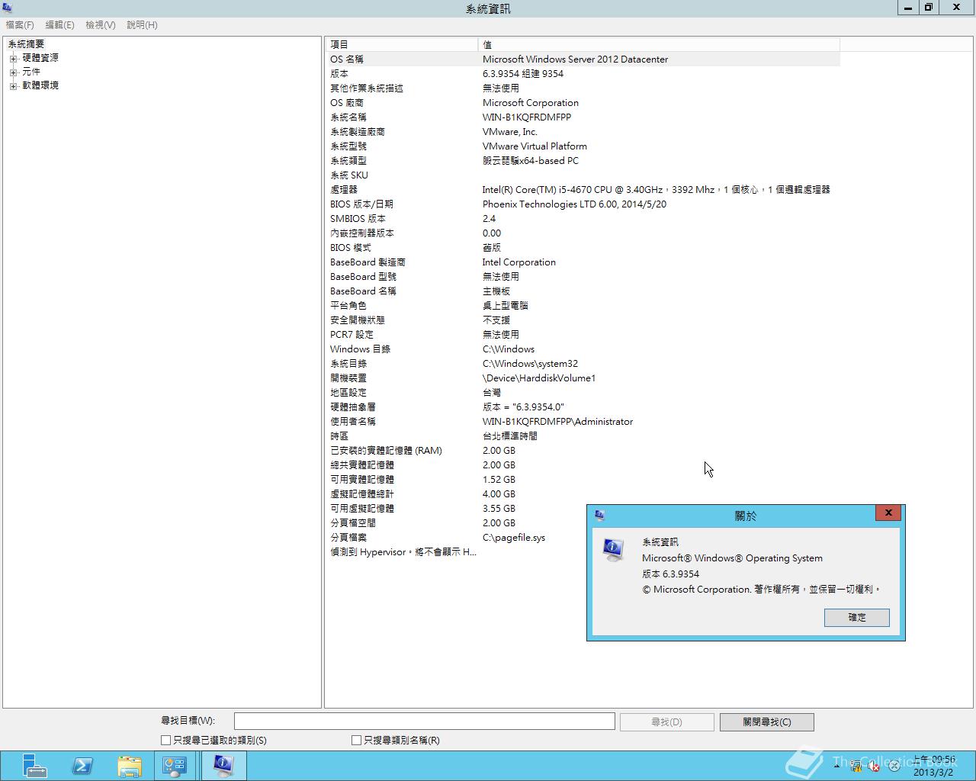Viewport: 976px width, 781px height.
Task: Enable 只搜尋已選取的類別(S) checkbox
Action: [x=165, y=740]
